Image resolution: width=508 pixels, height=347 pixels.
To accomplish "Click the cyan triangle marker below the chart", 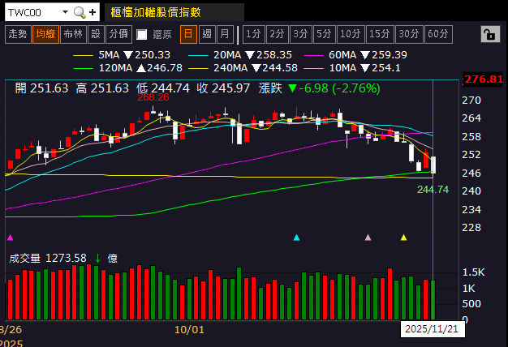I will [296, 238].
